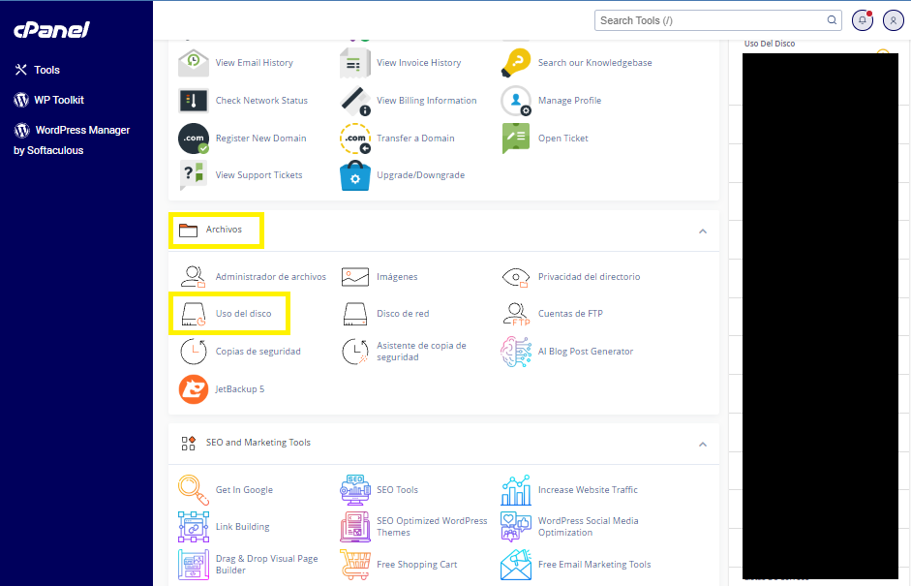The height and width of the screenshot is (586, 911).
Task: Click the Manage Profile user icon
Action: tap(516, 101)
